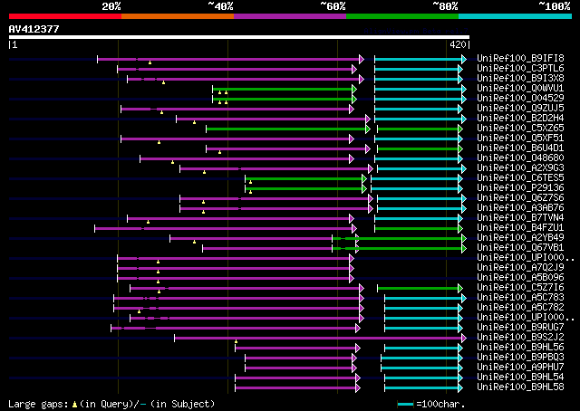Open the UniRef100_Q9ZUJ5 hit label
This screenshot has height=411, width=580.
[520, 109]
